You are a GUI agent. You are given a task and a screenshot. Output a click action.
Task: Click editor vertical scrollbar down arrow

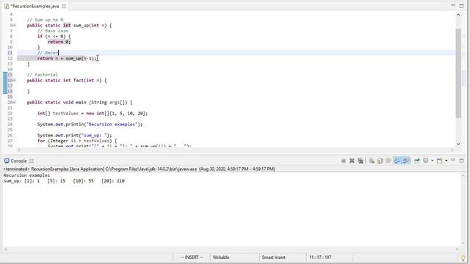458,144
